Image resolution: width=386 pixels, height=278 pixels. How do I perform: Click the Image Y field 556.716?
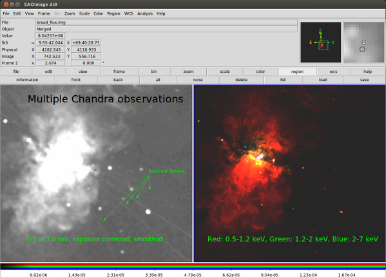click(x=86, y=56)
